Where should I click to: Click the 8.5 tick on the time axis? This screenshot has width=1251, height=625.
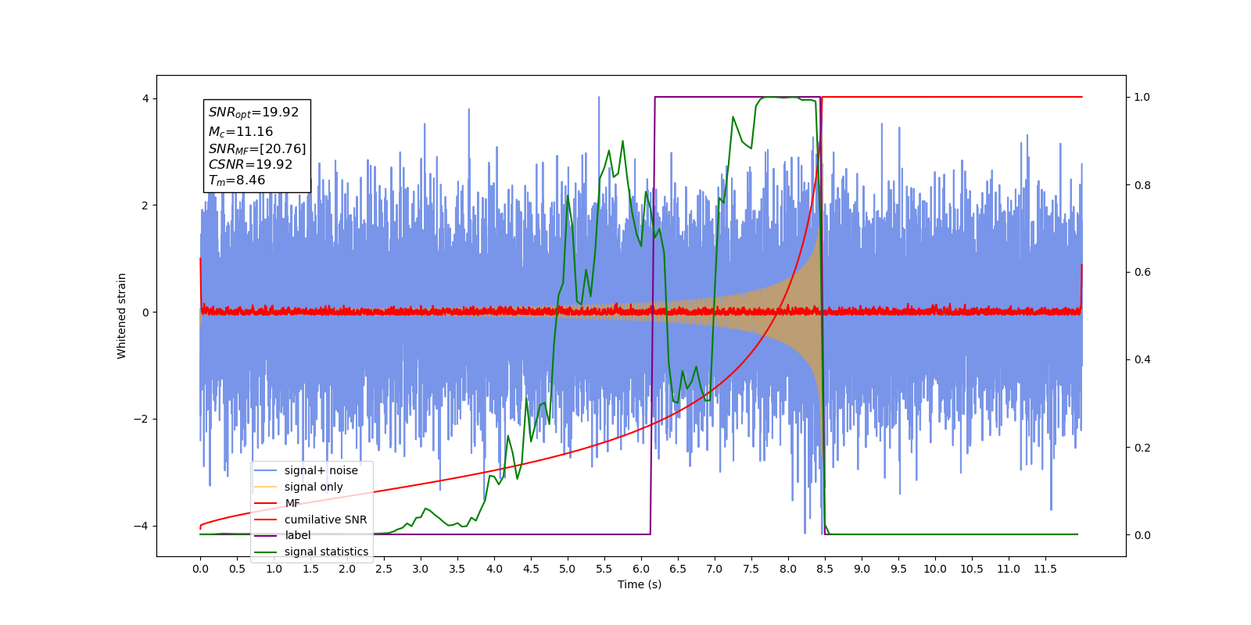tap(825, 569)
